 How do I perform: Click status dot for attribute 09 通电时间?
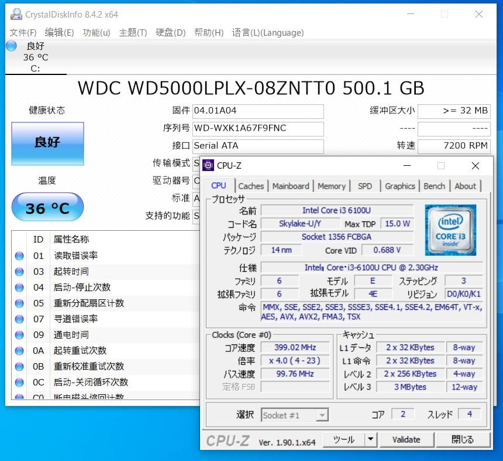tap(19, 335)
